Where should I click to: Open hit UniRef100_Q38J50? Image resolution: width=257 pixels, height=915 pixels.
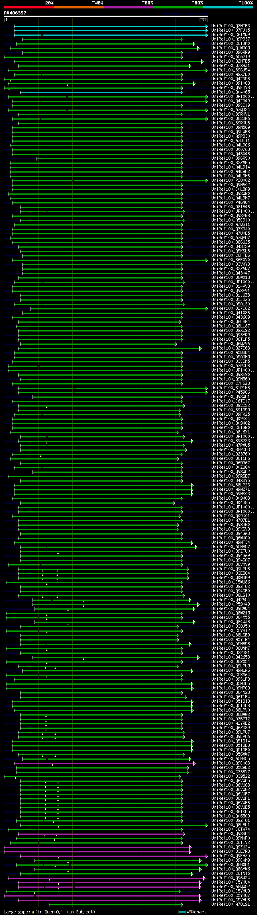click(x=230, y=626)
